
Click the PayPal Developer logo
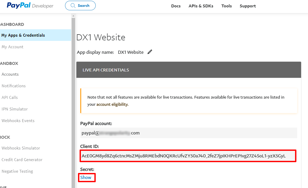(30, 6)
